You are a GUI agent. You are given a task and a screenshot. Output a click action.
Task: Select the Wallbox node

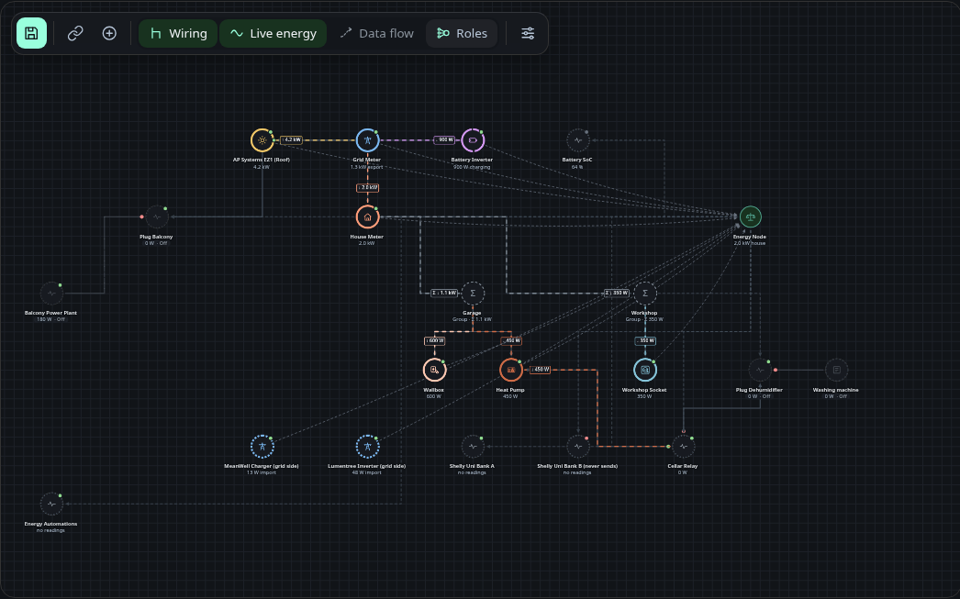(434, 370)
